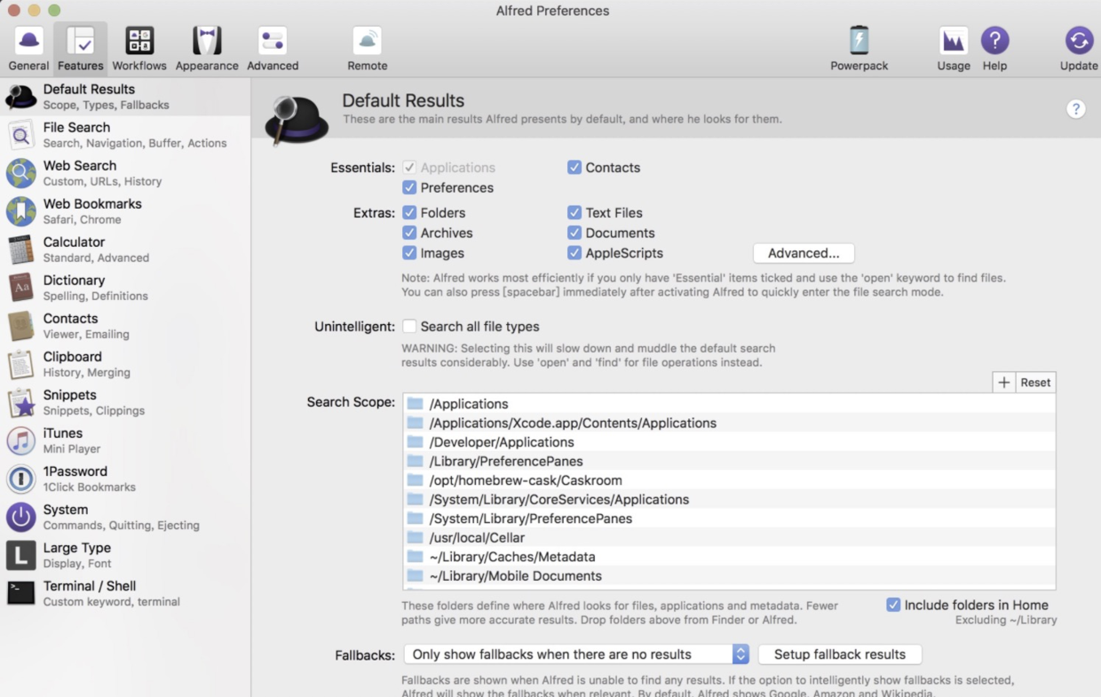Open the Appearance tab
This screenshot has height=697, width=1101.
click(x=207, y=49)
